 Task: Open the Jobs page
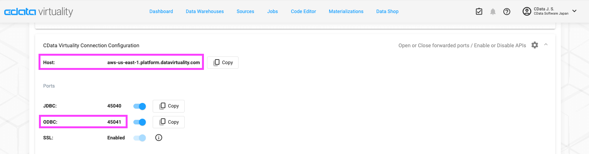(x=273, y=12)
